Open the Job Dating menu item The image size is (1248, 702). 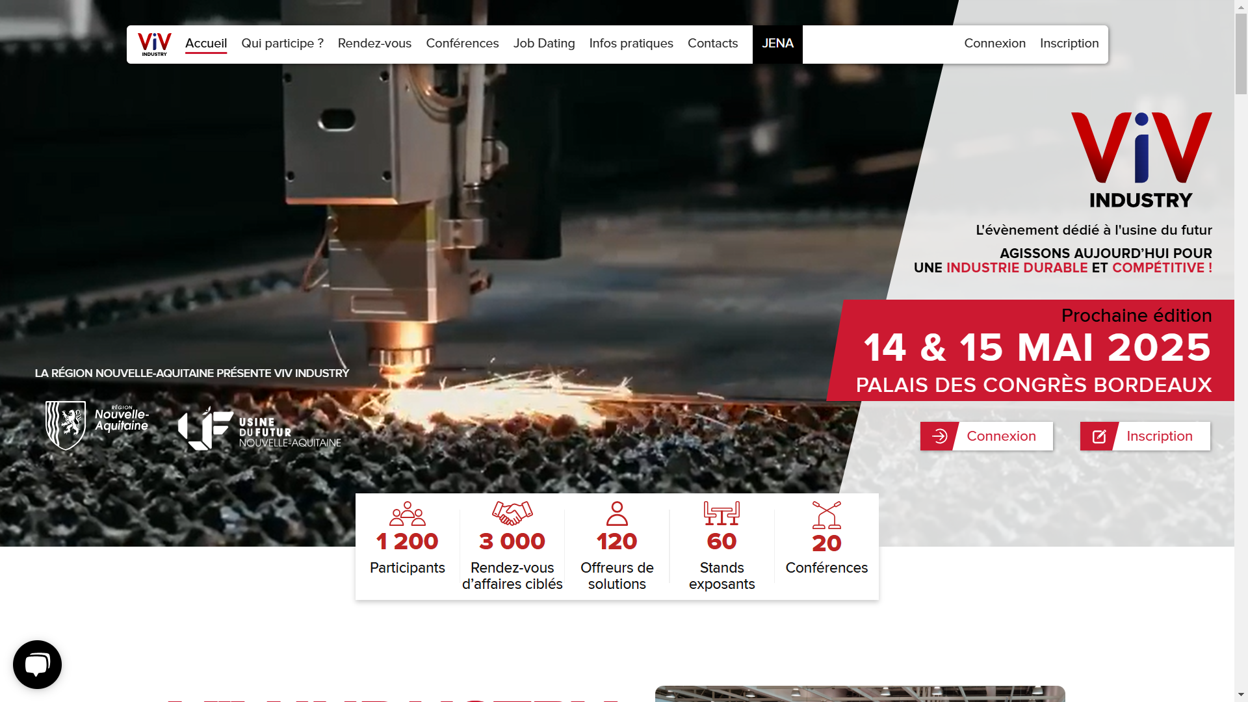(544, 44)
